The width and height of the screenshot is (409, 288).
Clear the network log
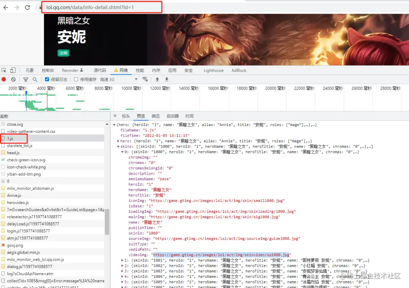[x=13, y=79]
